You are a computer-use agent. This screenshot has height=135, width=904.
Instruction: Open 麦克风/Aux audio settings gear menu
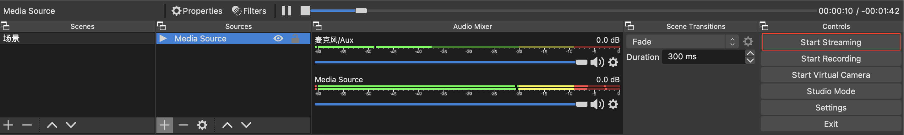tap(613, 62)
